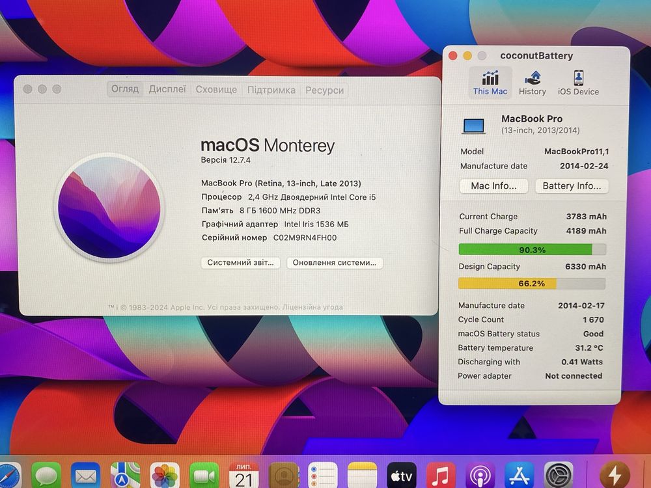Image resolution: width=651 pixels, height=488 pixels.
Task: Click Battery temperature 31.2 °C value
Action: pos(589,347)
